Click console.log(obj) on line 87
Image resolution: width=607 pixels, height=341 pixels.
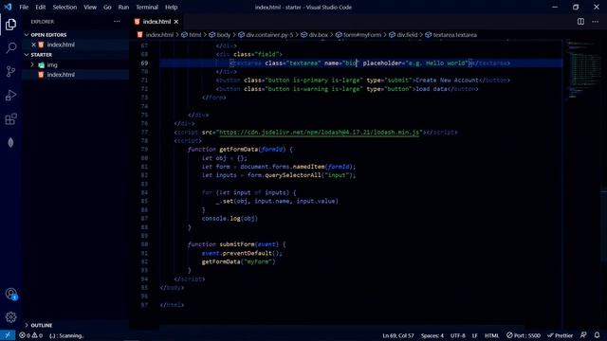tap(230, 219)
